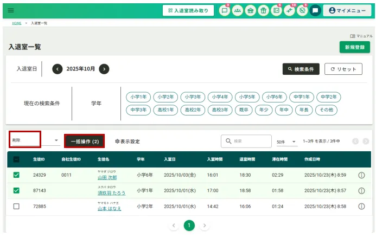Click the school building icon
Image resolution: width=376 pixels, height=238 pixels.
(x=250, y=10)
